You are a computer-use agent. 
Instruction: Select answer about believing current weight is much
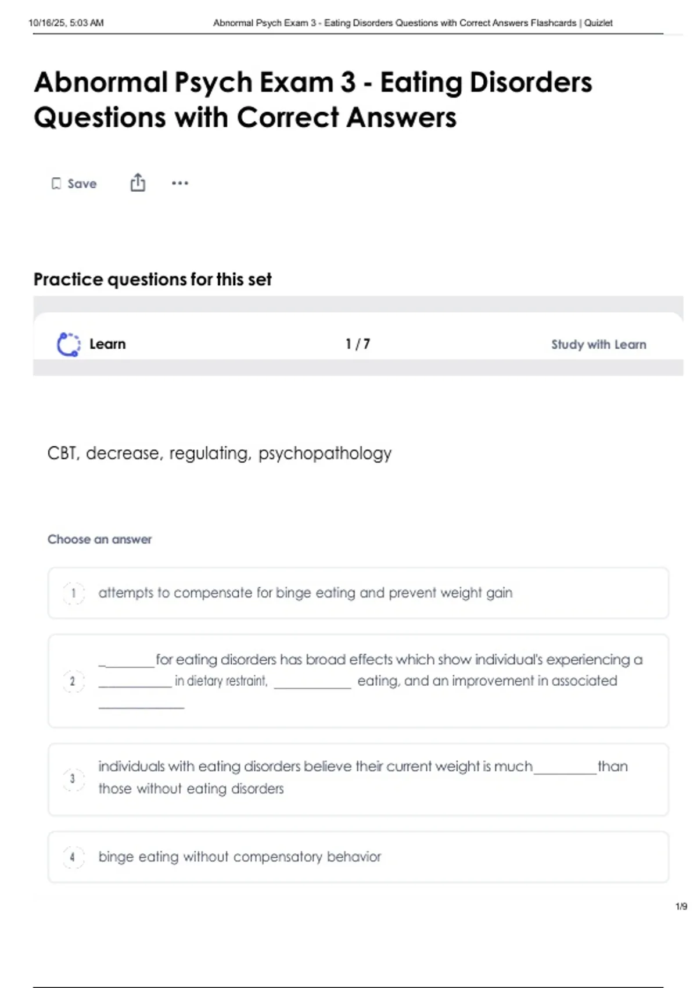pyautogui.click(x=362, y=777)
